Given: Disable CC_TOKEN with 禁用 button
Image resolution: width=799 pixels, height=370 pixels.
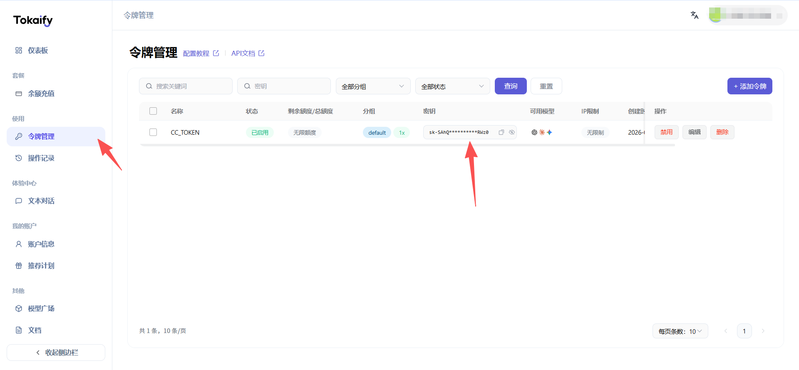Looking at the screenshot, I should pos(666,132).
